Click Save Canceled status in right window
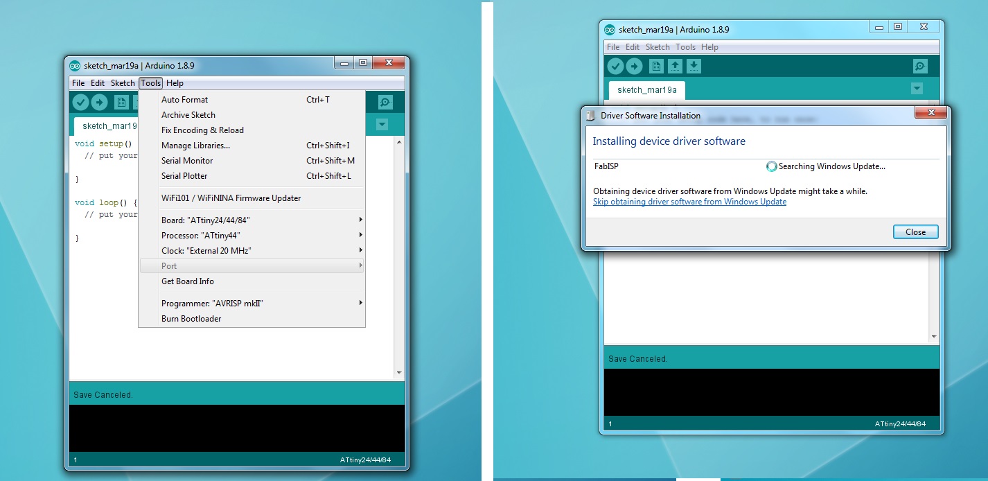 click(x=637, y=359)
